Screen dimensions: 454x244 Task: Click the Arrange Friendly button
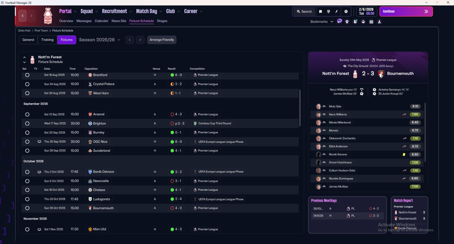(x=162, y=40)
